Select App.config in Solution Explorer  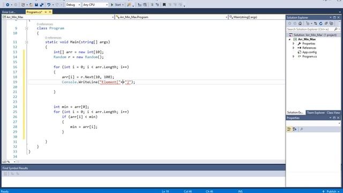309,52
